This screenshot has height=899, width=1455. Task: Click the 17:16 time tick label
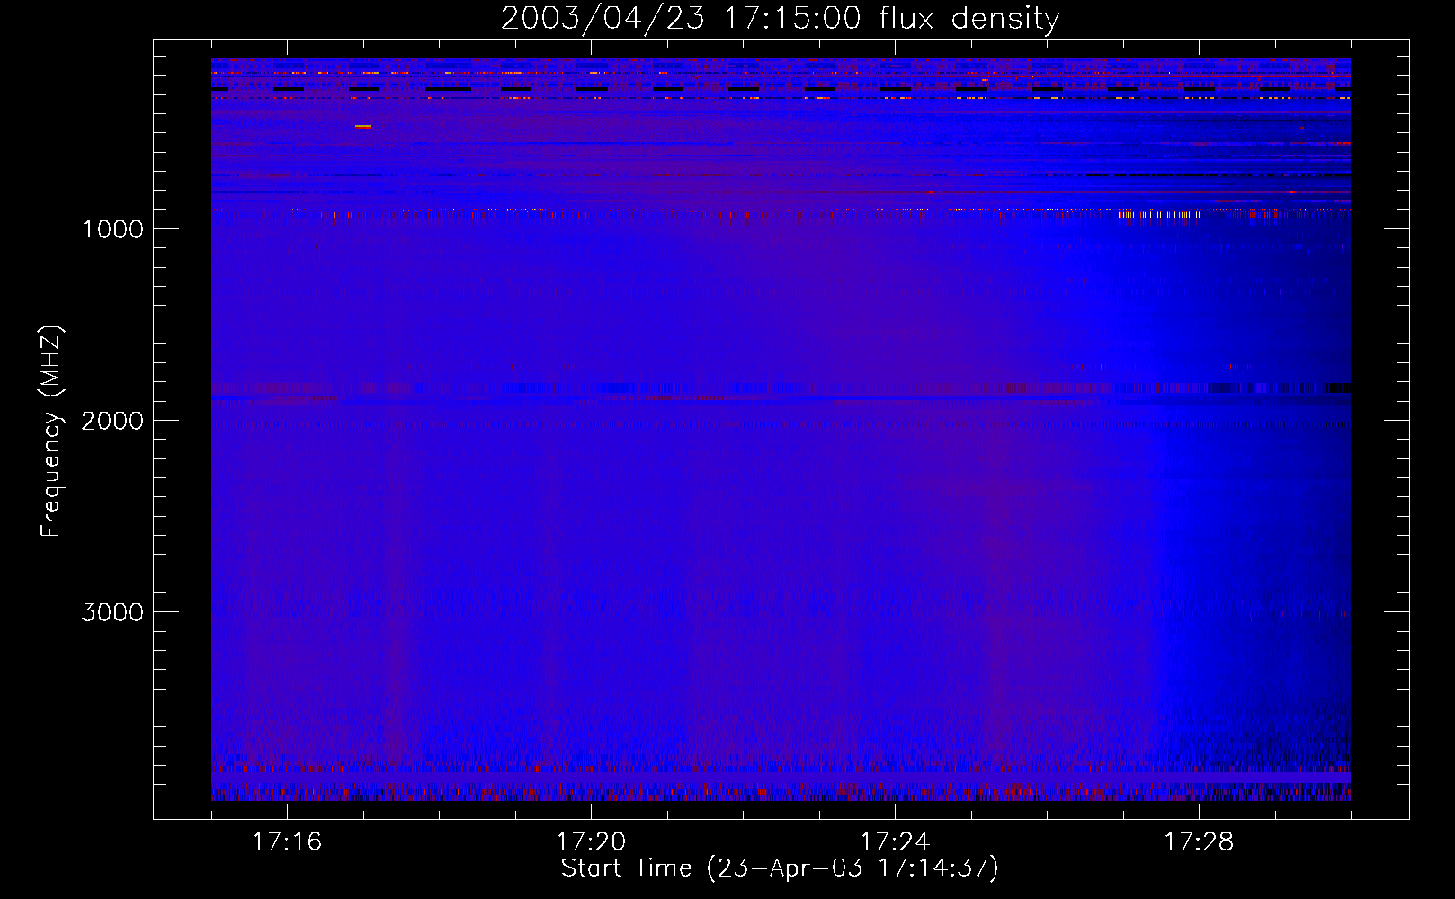tap(287, 842)
